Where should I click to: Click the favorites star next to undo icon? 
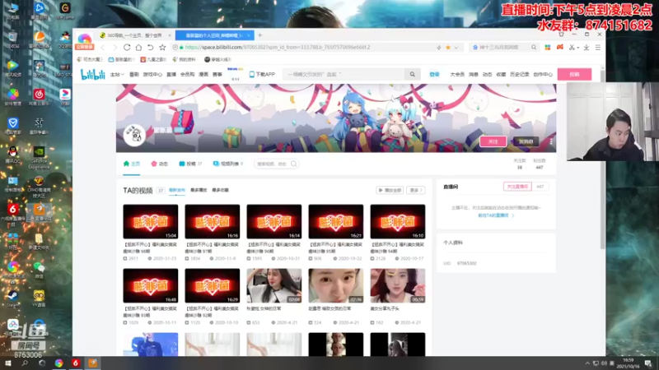[162, 48]
